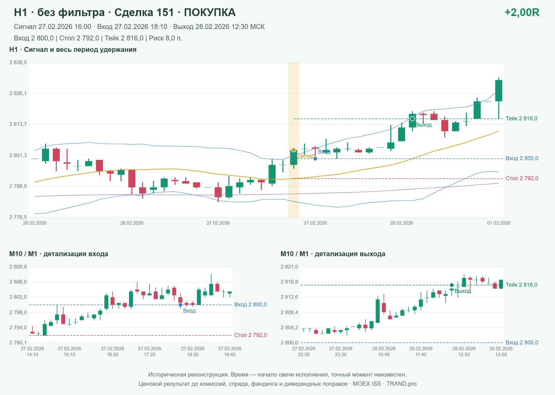This screenshot has width=555, height=395.
Task: Click the 2 809,9 axis label on entry chart
Action: (x=18, y=267)
